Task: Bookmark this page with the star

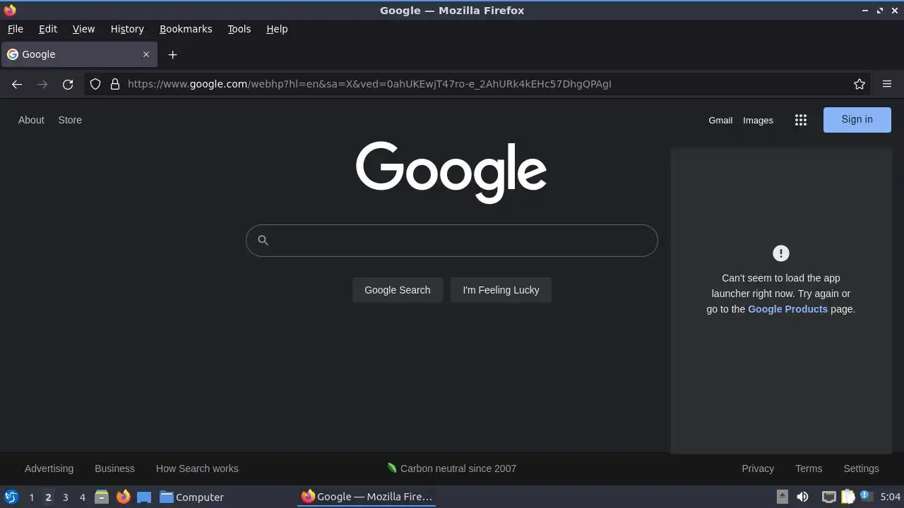Action: click(860, 84)
